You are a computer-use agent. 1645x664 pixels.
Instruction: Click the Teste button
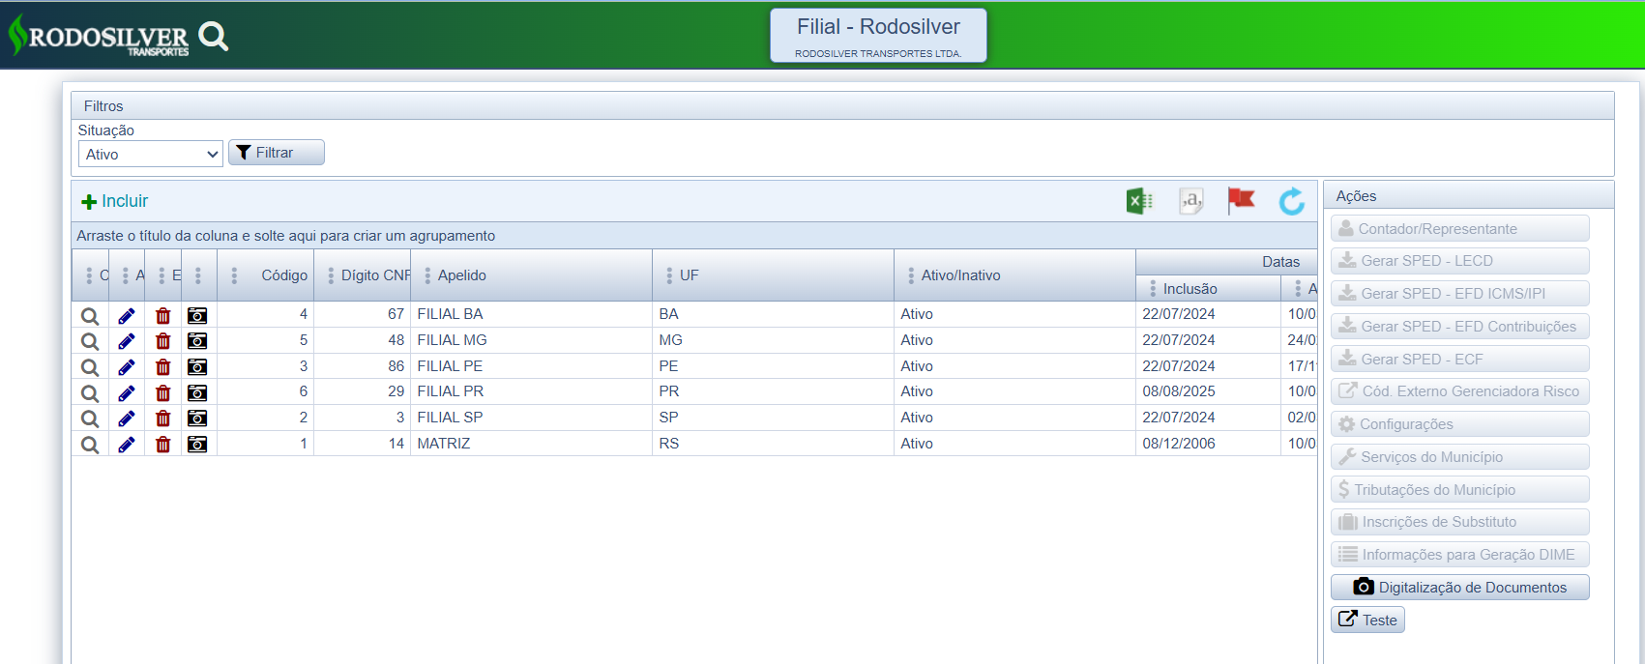(x=1367, y=621)
